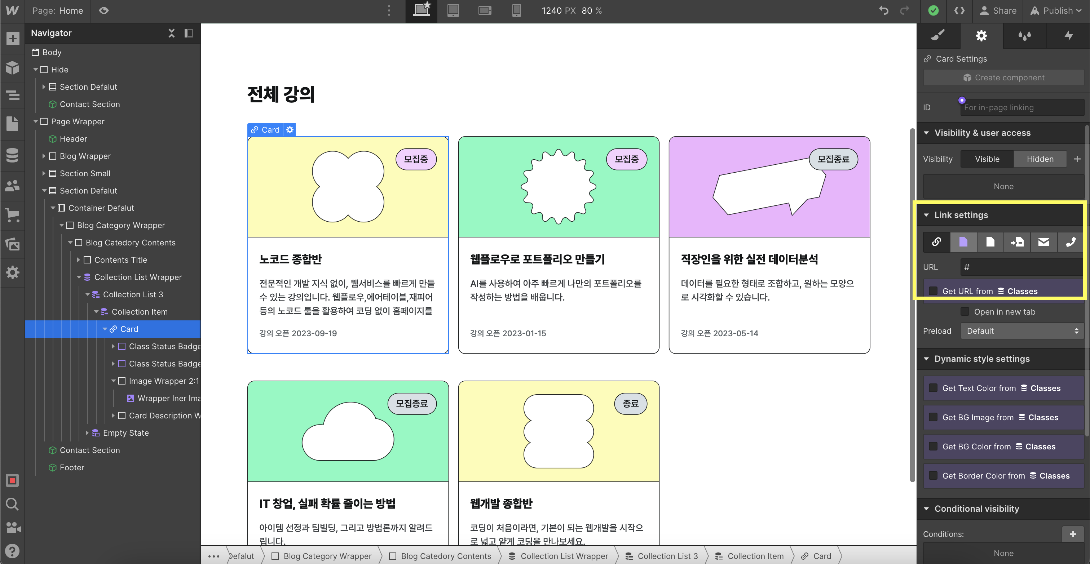Switch to mobile portrait breakpoint
Screen dimensions: 1090x564
(x=517, y=10)
